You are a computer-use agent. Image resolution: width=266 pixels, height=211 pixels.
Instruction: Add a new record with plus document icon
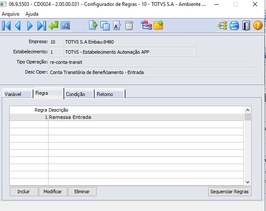coord(93,25)
